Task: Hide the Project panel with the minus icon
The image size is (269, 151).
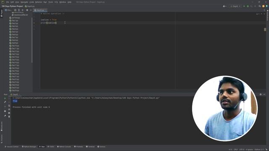Action: pyautogui.click(x=31, y=10)
